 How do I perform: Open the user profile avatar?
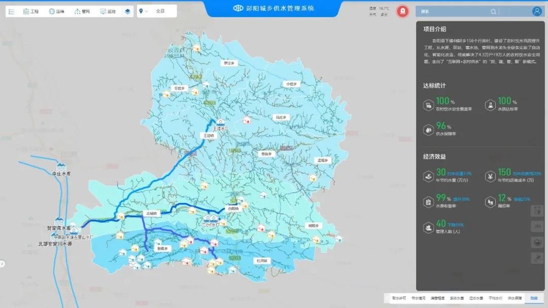(537, 11)
